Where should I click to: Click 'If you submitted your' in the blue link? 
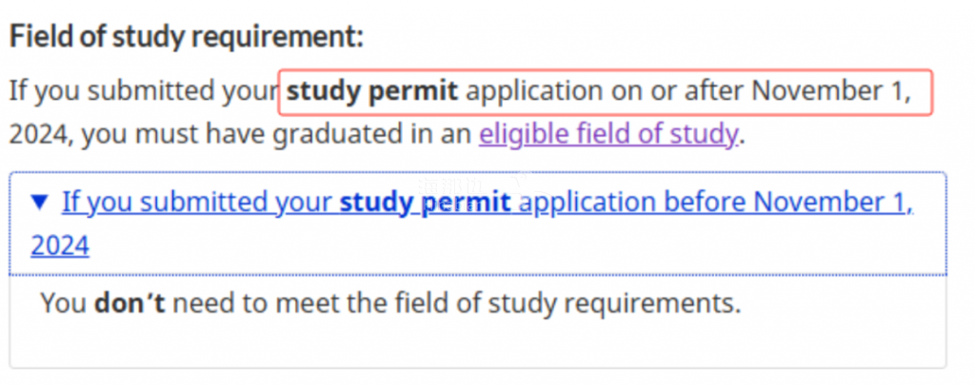point(197,202)
